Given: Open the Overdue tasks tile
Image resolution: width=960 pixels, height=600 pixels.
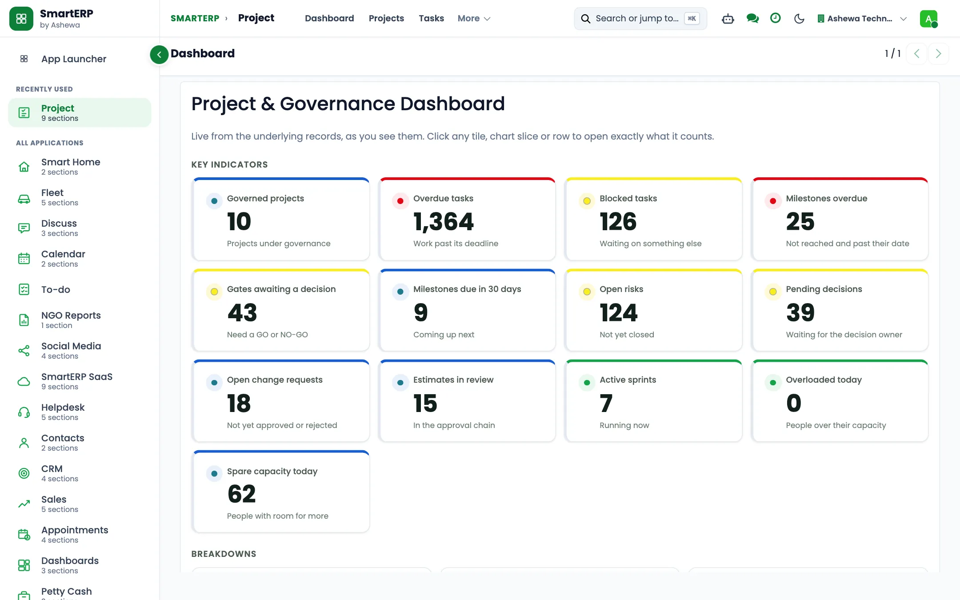Looking at the screenshot, I should [x=467, y=219].
